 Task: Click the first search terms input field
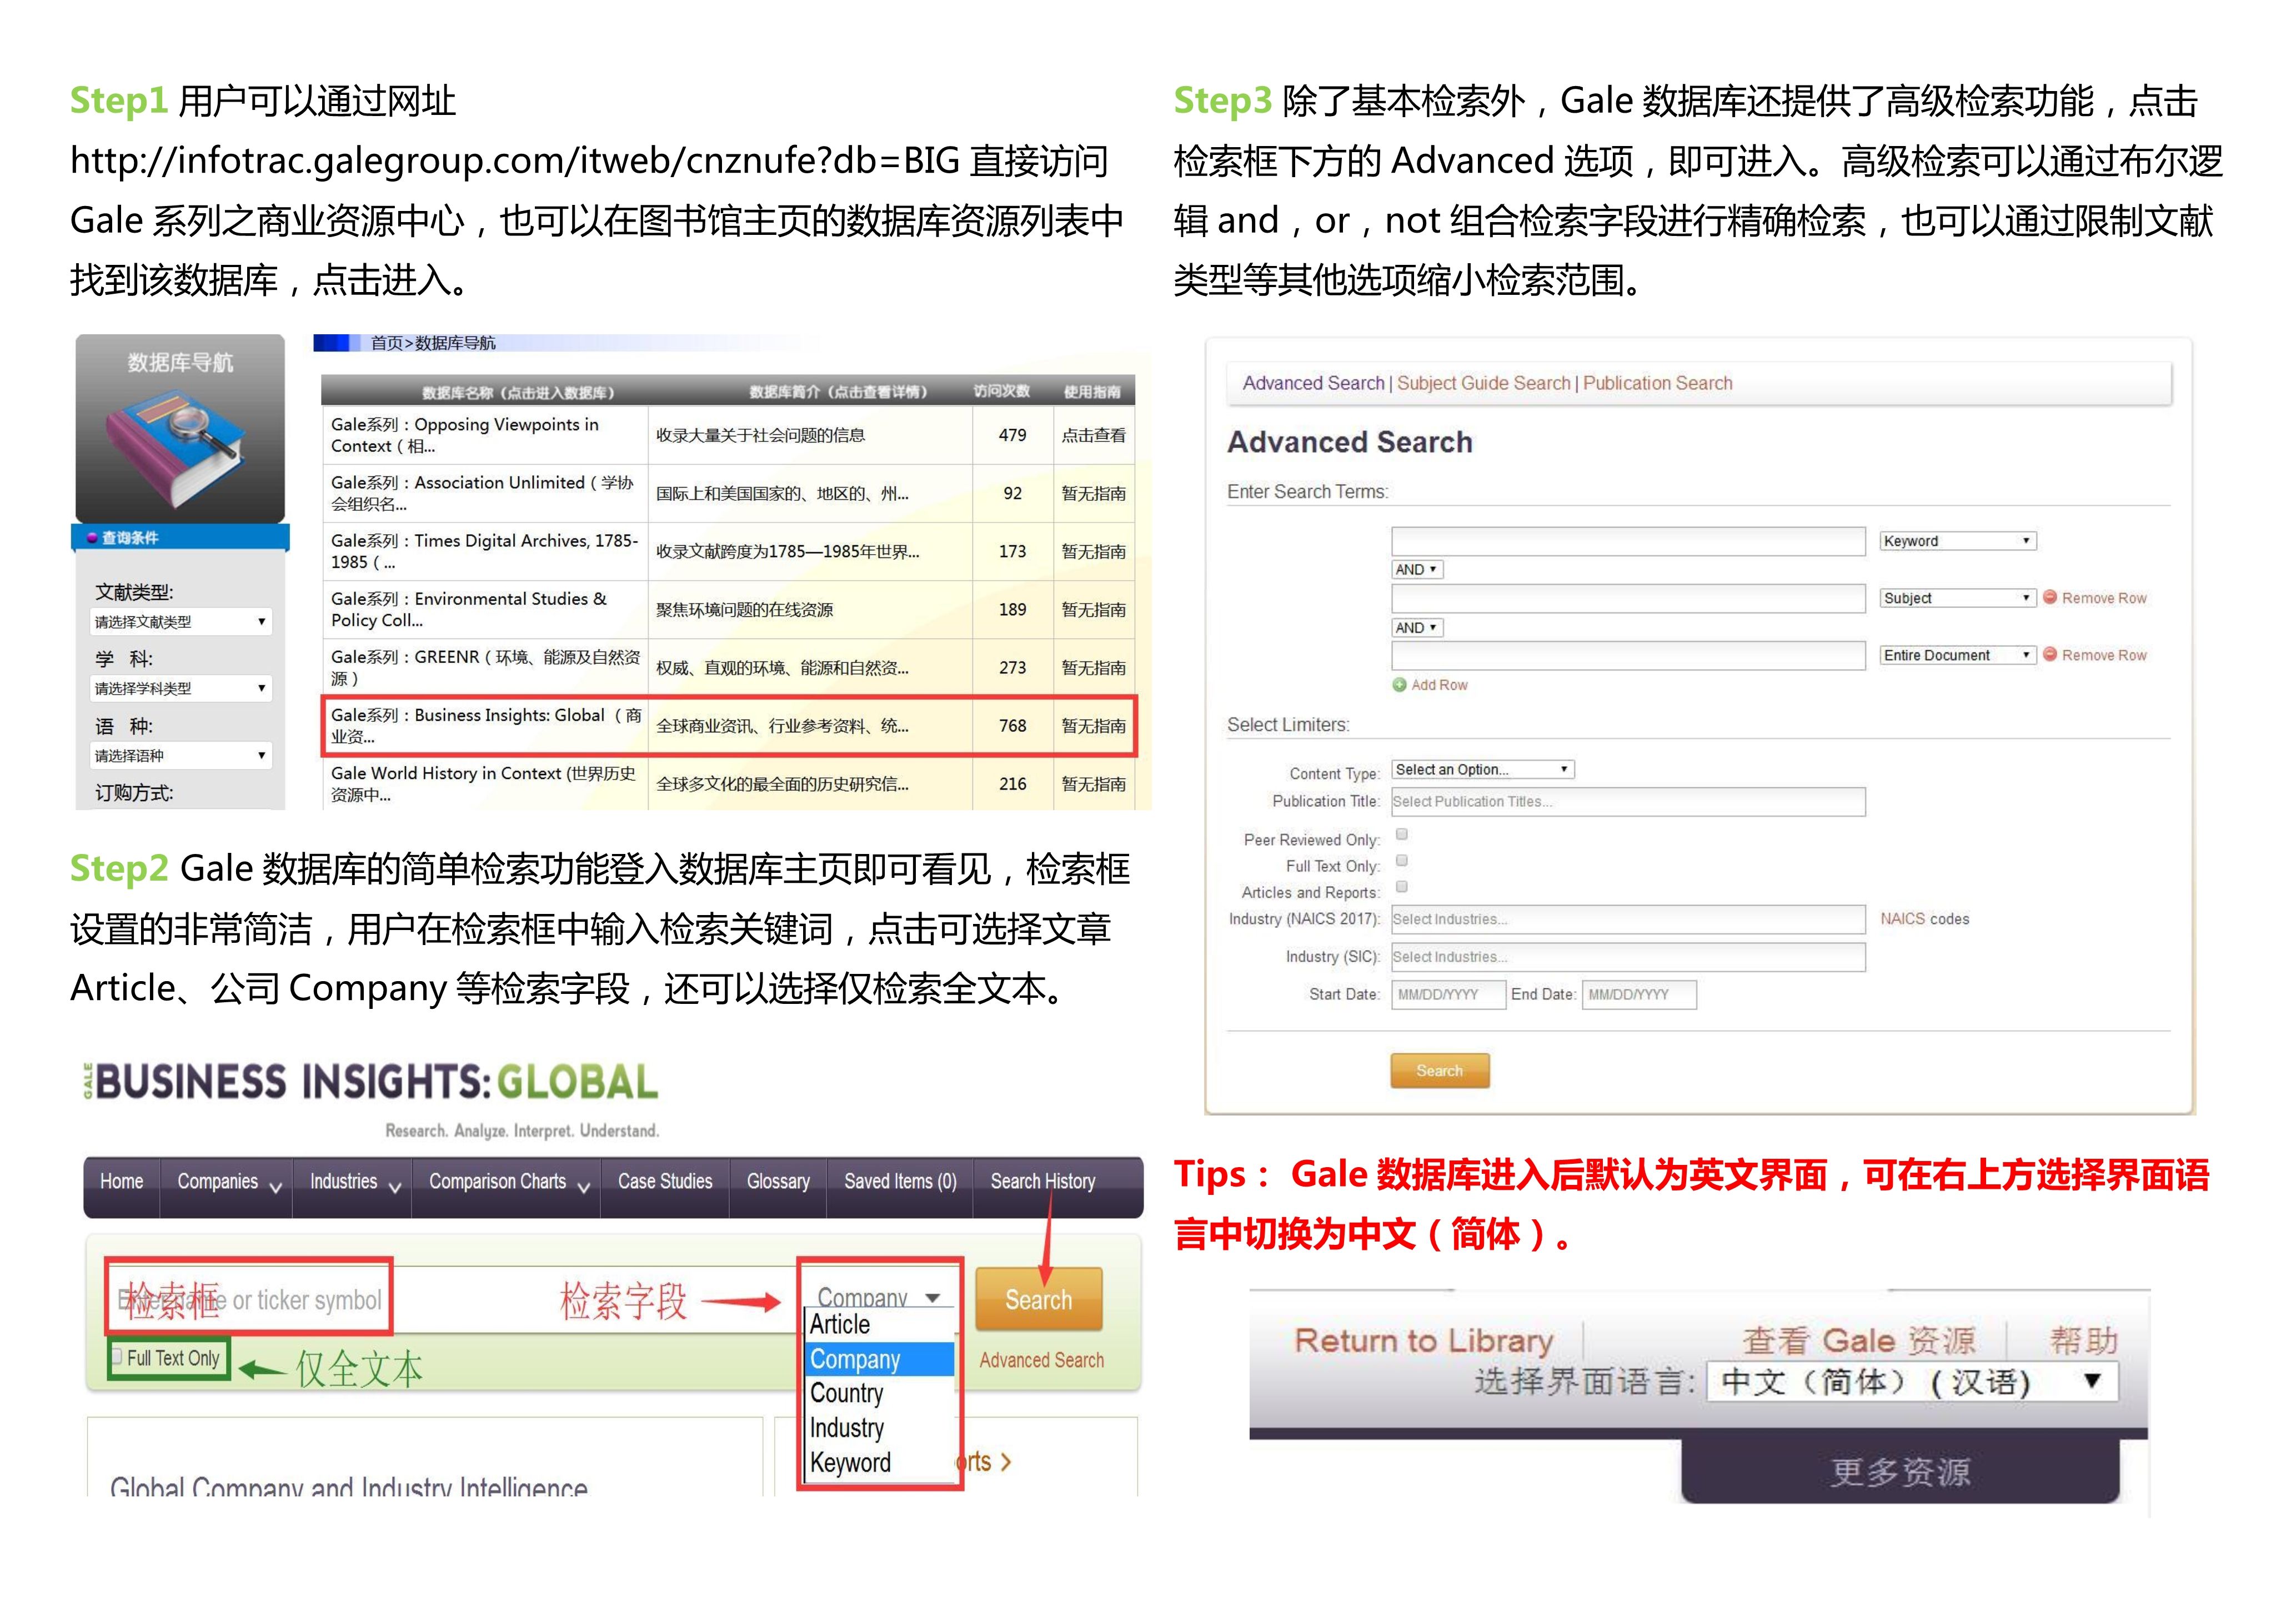click(x=1628, y=541)
